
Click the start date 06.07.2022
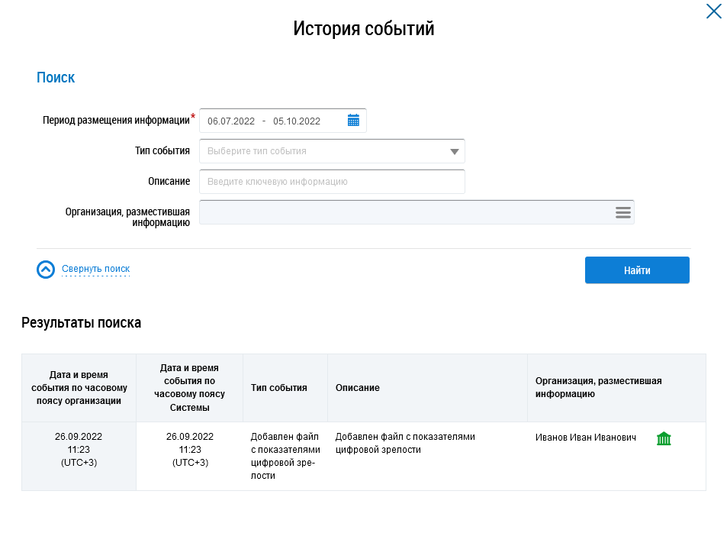click(231, 121)
